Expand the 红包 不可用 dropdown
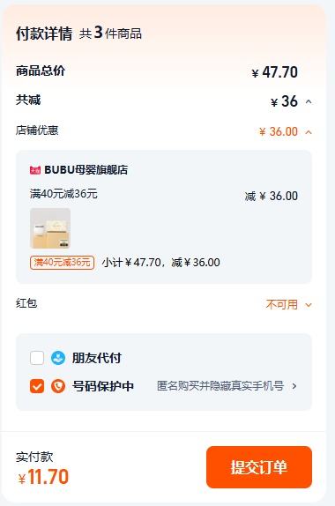This screenshot has height=506, width=335. pos(309,305)
